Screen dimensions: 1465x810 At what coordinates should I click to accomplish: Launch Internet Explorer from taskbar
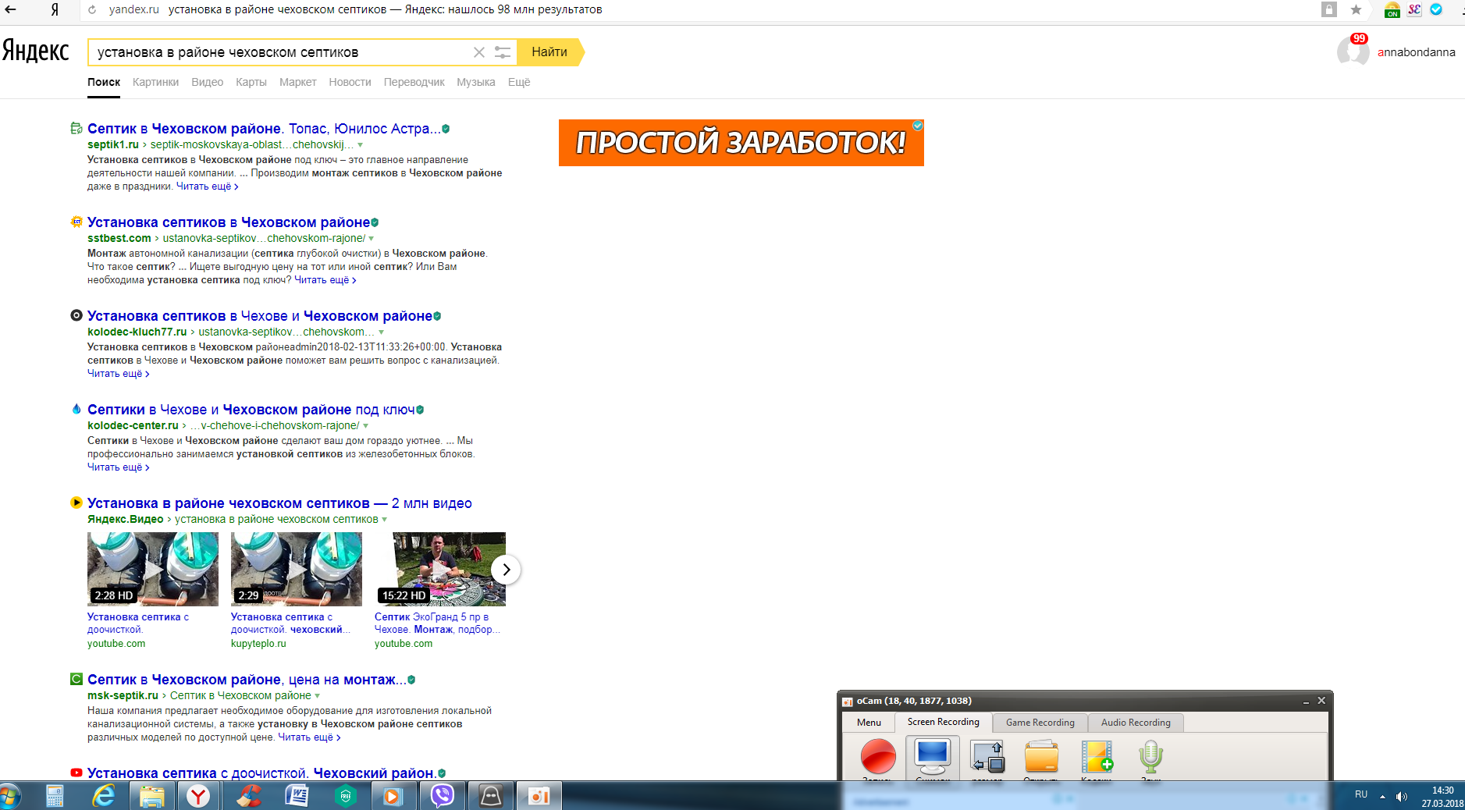pos(104,796)
